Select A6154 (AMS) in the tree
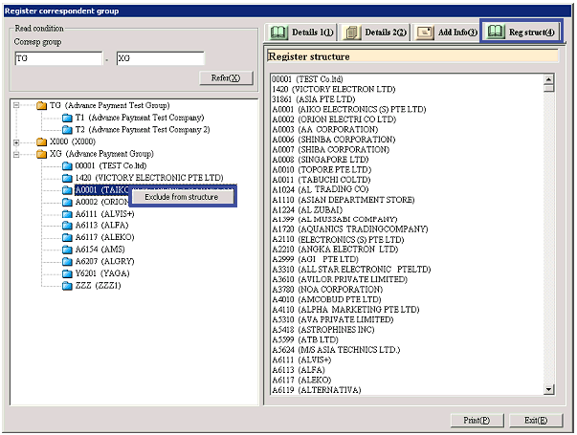The width and height of the screenshot is (577, 435). (99, 250)
